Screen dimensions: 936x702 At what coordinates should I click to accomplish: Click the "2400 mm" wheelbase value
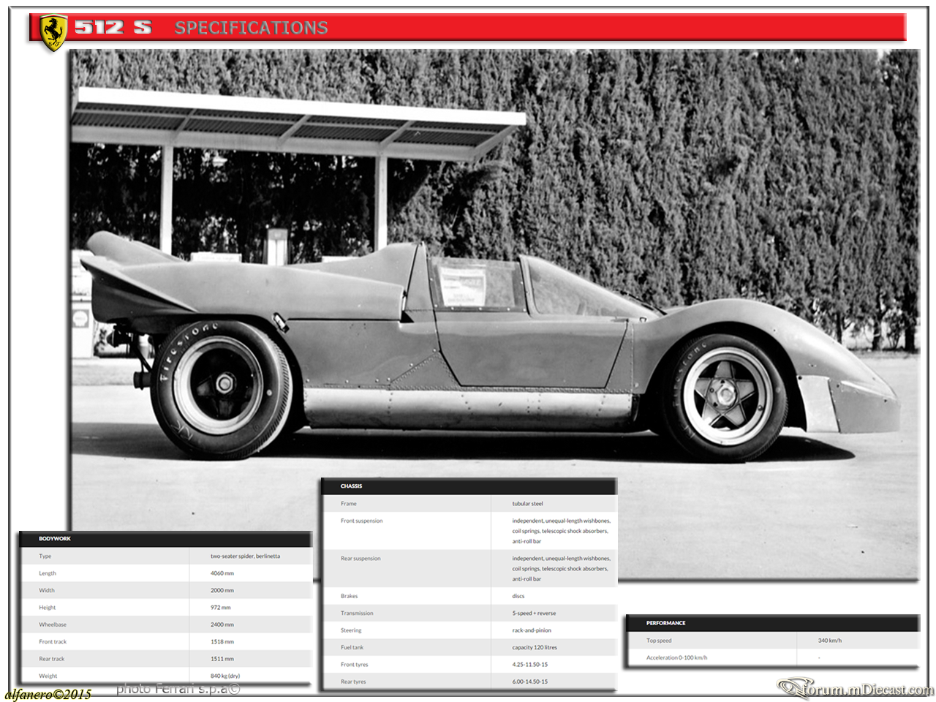pos(222,624)
